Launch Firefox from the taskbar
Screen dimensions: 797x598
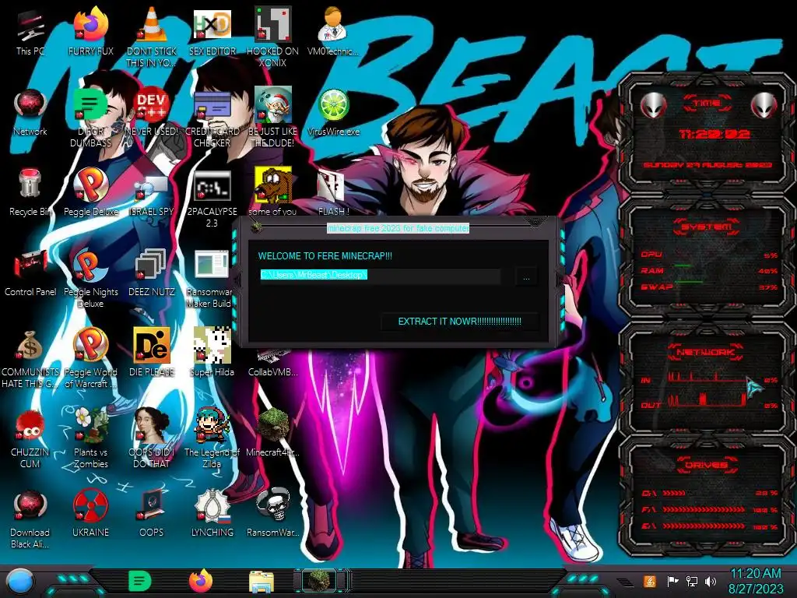pos(201,581)
